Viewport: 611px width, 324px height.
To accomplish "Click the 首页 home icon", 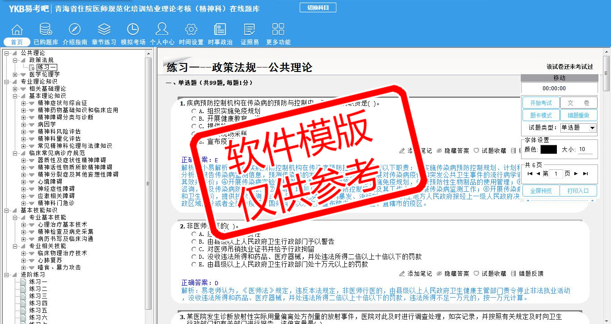I will [17, 30].
